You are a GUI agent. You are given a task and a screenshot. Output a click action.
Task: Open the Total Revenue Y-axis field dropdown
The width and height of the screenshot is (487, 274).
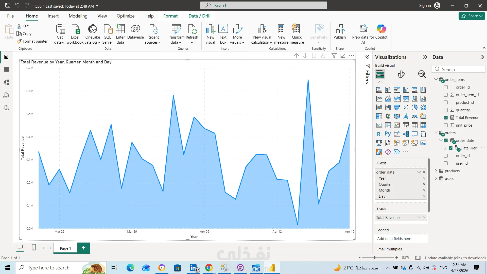(419, 217)
